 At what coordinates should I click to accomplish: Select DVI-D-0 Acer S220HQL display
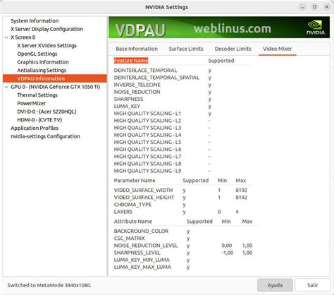(x=47, y=112)
